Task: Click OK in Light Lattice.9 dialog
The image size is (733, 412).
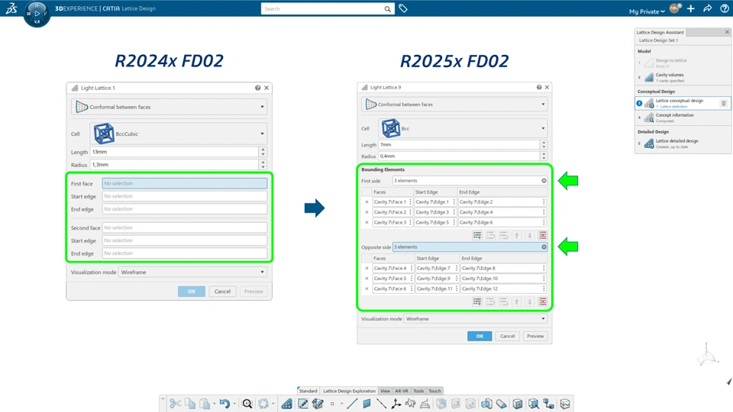Action: pyautogui.click(x=480, y=336)
